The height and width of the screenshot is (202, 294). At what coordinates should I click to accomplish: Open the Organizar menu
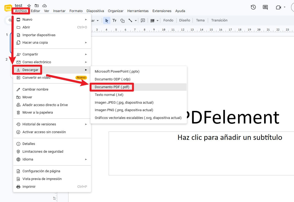click(x=115, y=11)
